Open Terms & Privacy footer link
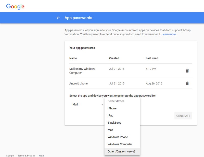 pyautogui.click(x=26, y=155)
